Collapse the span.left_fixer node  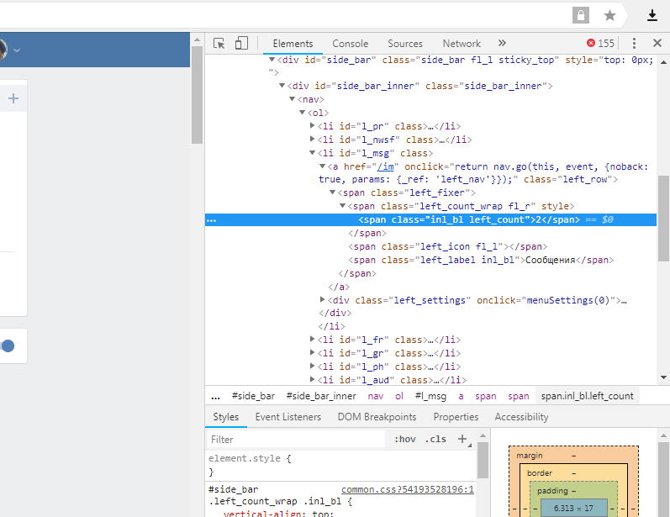pyautogui.click(x=332, y=193)
